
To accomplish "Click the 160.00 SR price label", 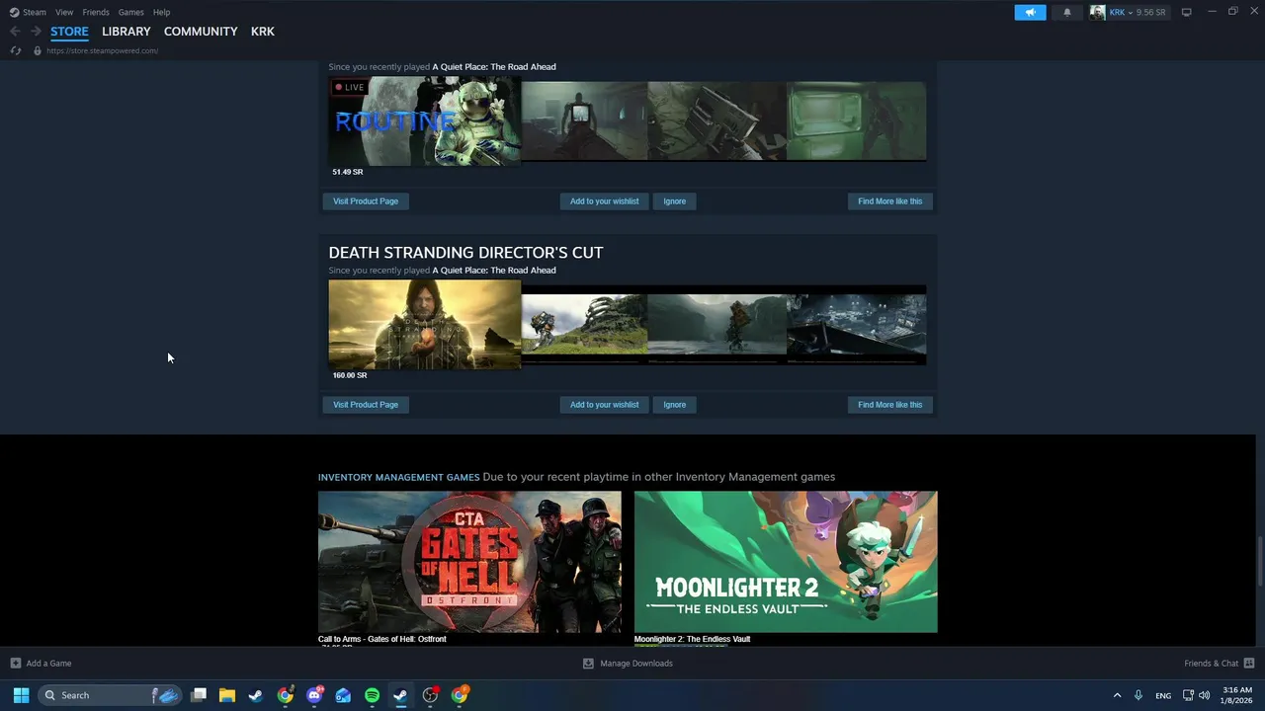I will click(350, 375).
